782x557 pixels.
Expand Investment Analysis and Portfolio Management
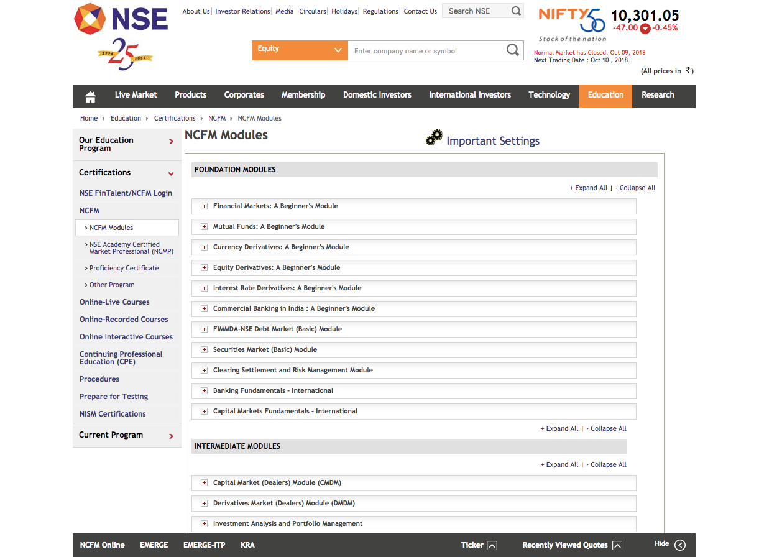click(204, 523)
